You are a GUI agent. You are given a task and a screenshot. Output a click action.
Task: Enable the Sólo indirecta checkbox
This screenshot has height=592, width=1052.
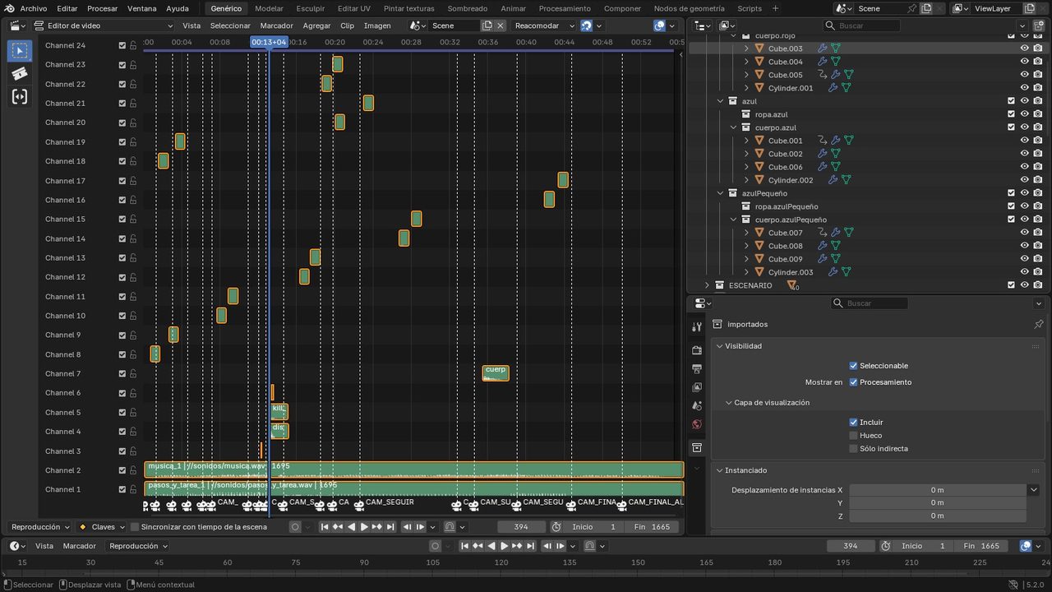click(x=853, y=449)
